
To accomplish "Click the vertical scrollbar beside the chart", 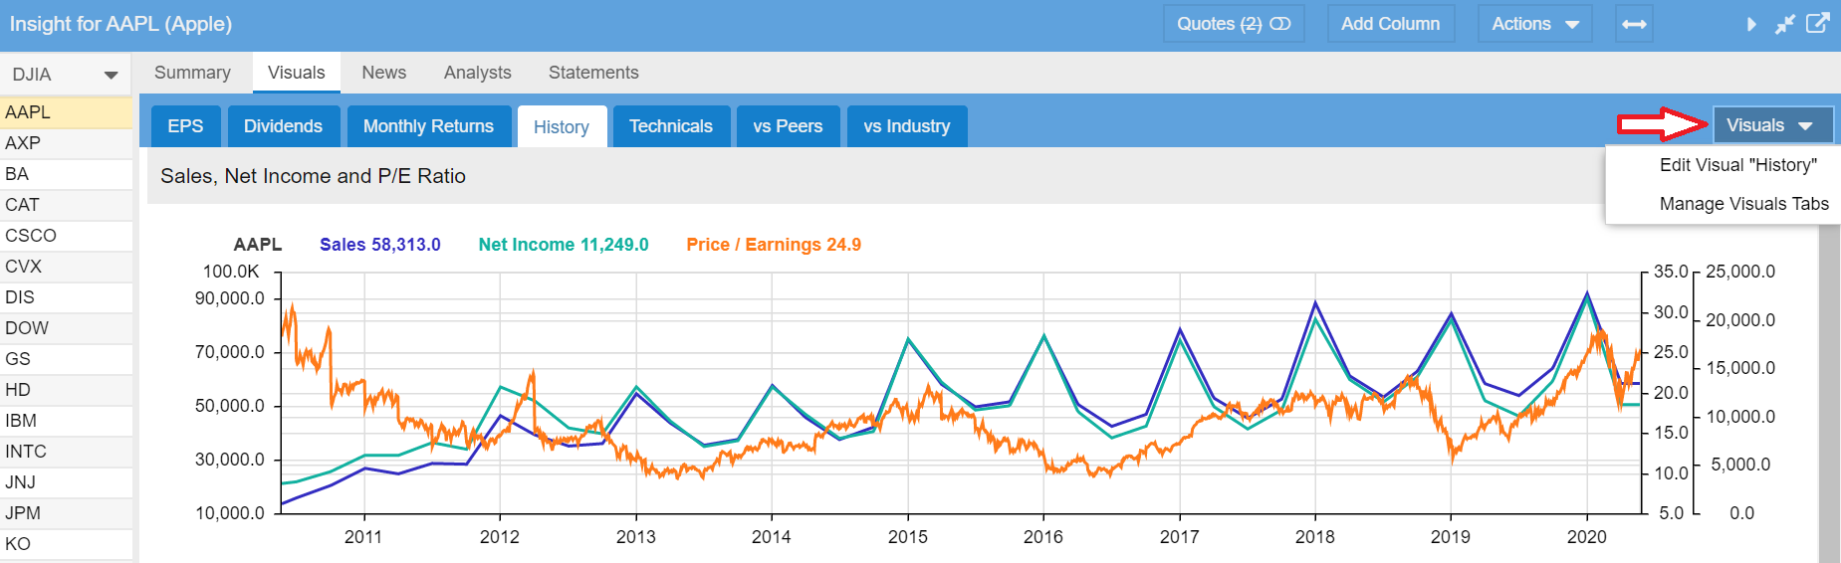I will tap(1829, 394).
